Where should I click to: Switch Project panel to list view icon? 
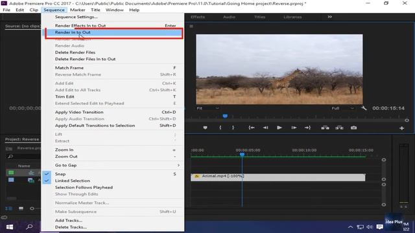[x=8, y=208]
